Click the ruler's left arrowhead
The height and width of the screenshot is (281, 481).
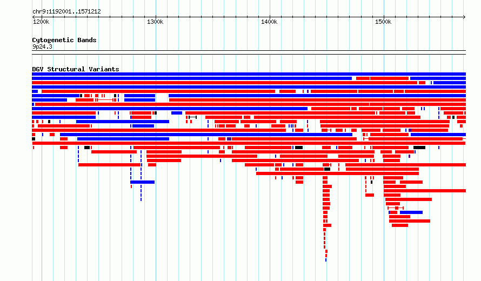click(x=34, y=17)
